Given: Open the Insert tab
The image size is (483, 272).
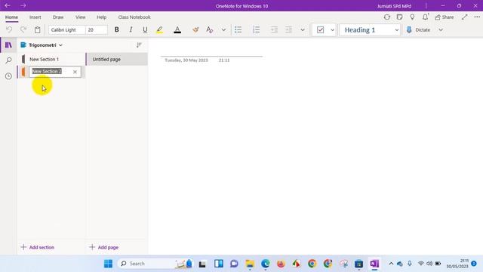Looking at the screenshot, I should 35,17.
